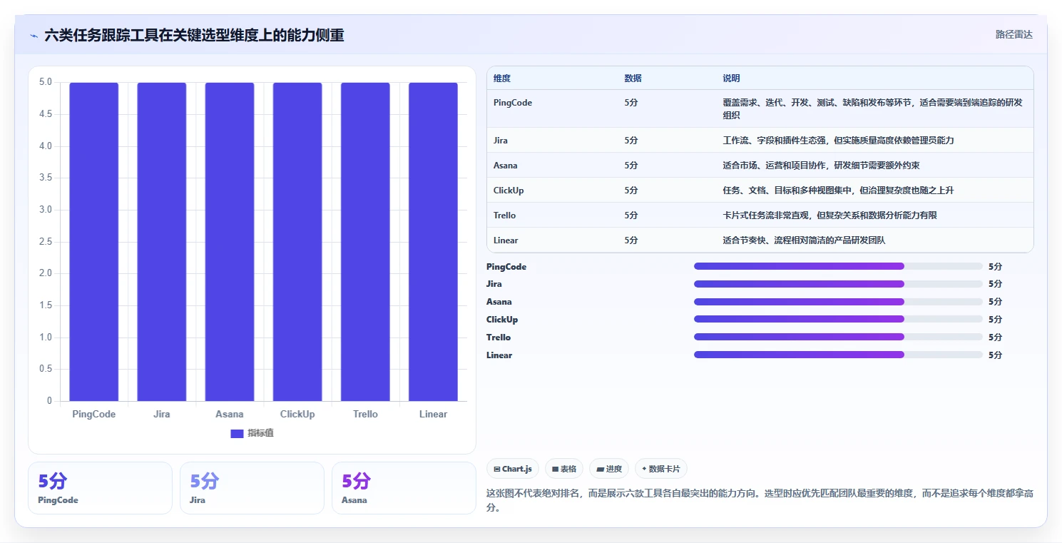Click the 表格 tag
1062x543 pixels.
(x=564, y=469)
